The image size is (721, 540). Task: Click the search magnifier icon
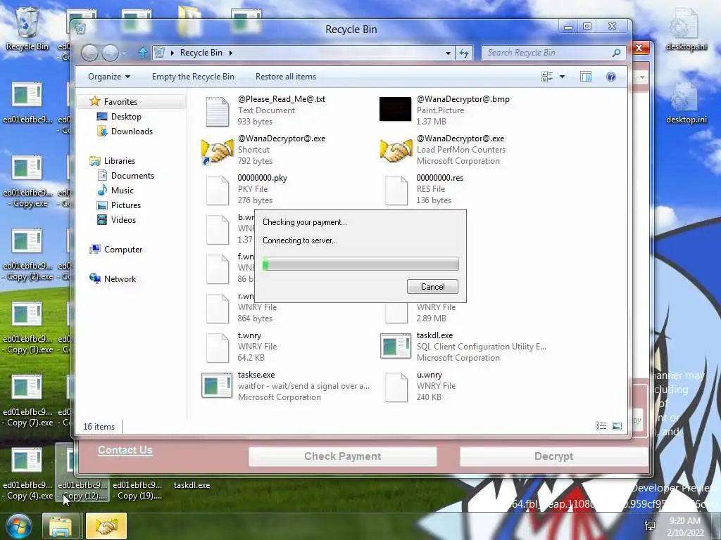coord(616,53)
